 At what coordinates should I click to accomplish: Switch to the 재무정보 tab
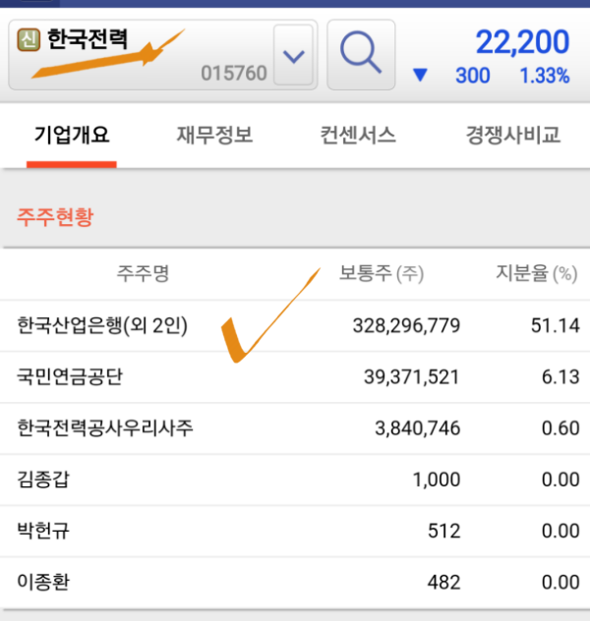point(214,135)
